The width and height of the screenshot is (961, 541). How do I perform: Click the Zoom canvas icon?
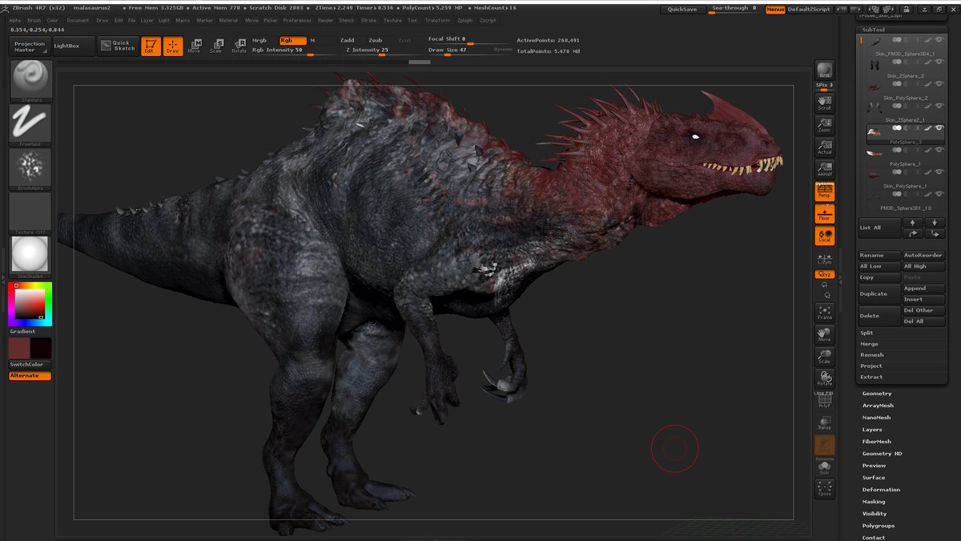(x=824, y=124)
